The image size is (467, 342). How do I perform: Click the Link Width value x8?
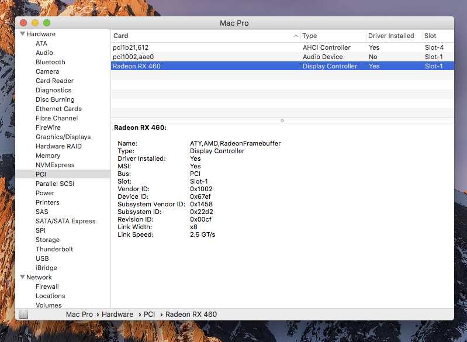click(x=193, y=227)
